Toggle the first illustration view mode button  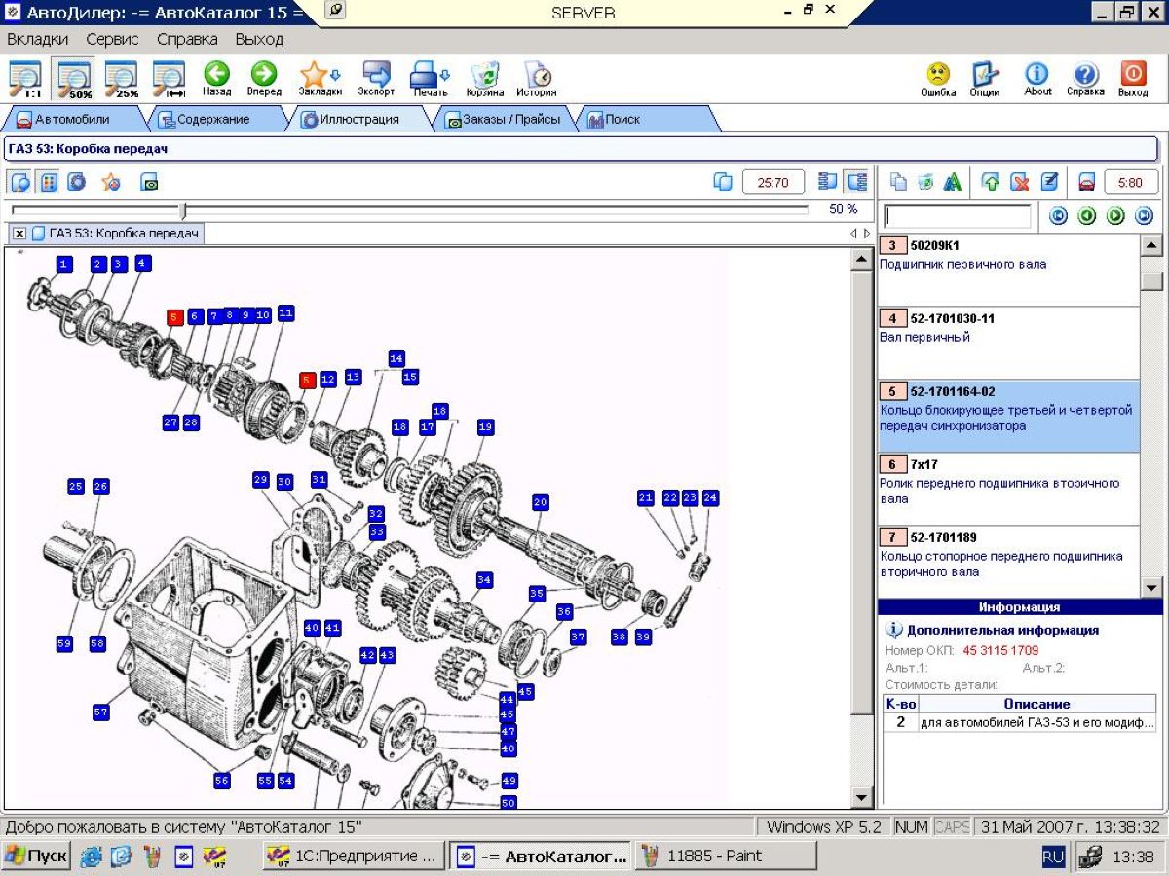point(20,181)
